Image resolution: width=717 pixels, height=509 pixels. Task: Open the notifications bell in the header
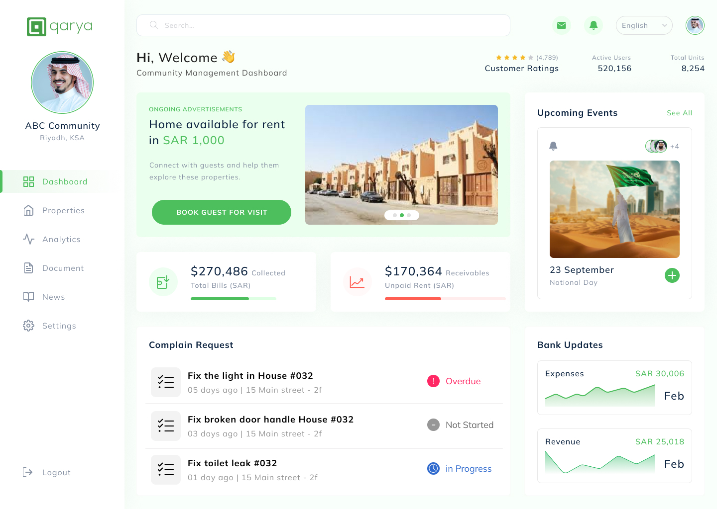pyautogui.click(x=594, y=25)
